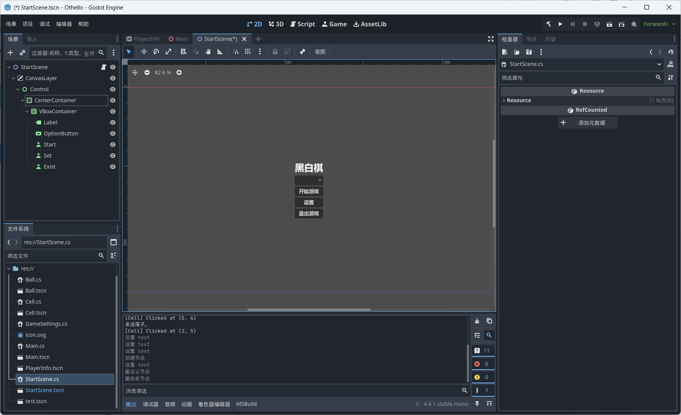681x415 pixels.
Task: Toggle visibility of CenterContainer node
Action: (x=113, y=100)
